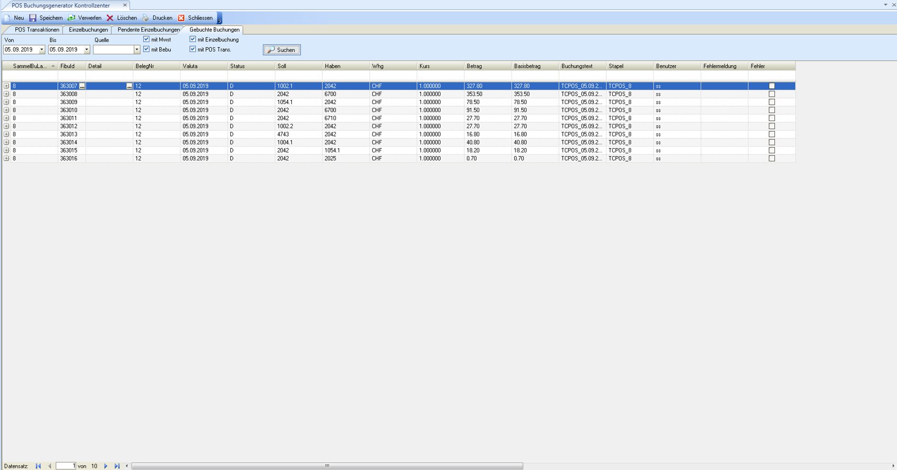This screenshot has width=897, height=470.
Task: Jump to the first record arrow
Action: [x=38, y=466]
